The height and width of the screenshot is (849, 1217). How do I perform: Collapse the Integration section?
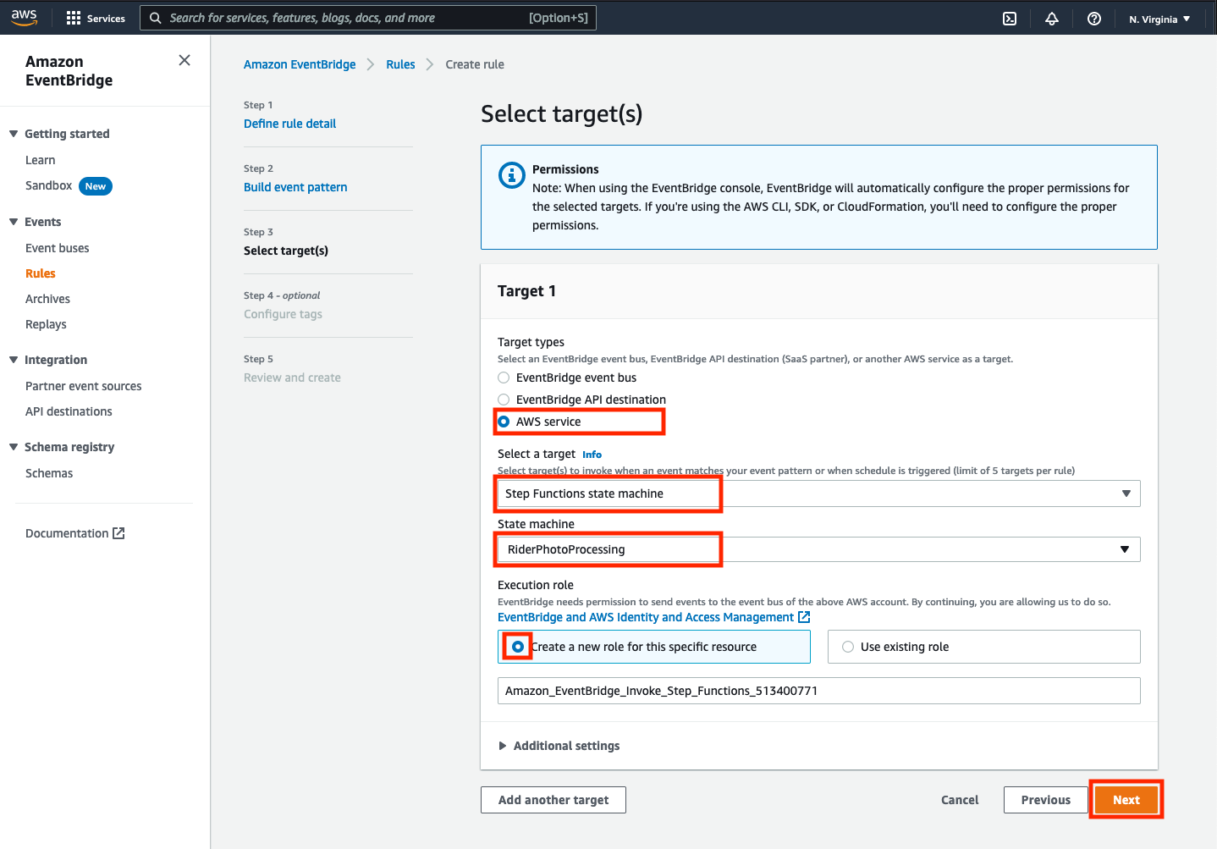click(14, 360)
